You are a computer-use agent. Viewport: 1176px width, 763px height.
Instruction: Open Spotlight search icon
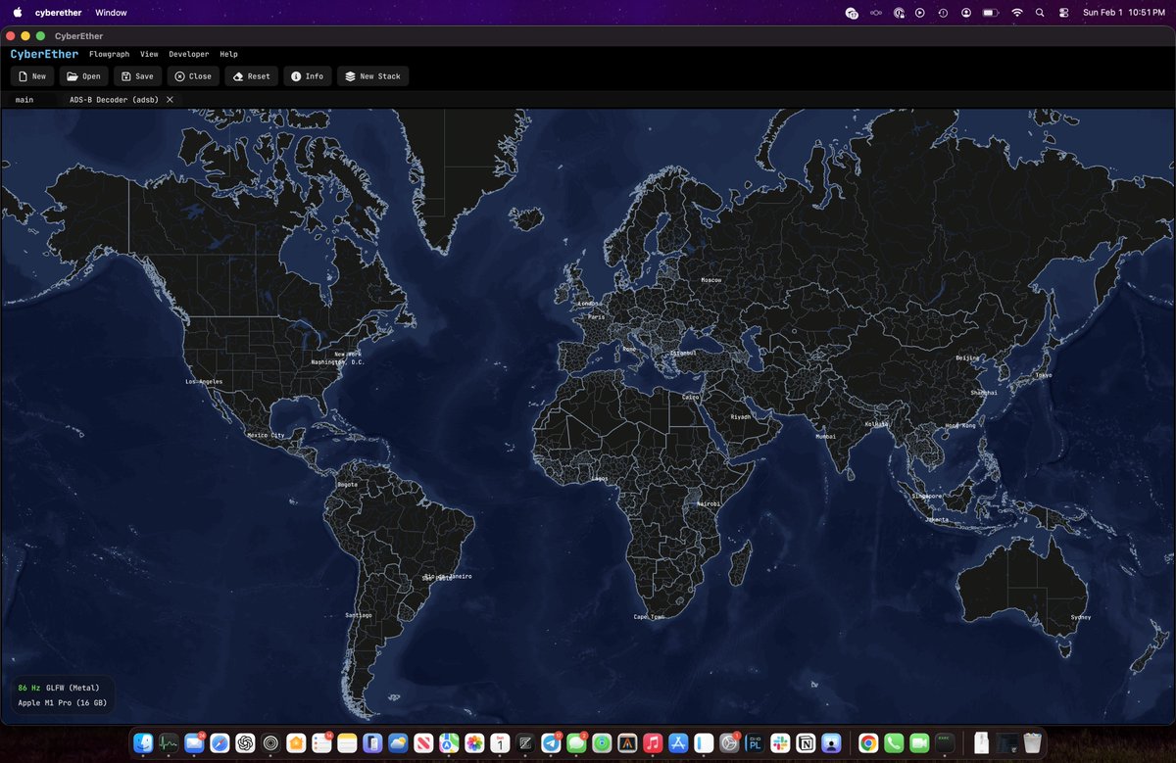(x=1040, y=13)
